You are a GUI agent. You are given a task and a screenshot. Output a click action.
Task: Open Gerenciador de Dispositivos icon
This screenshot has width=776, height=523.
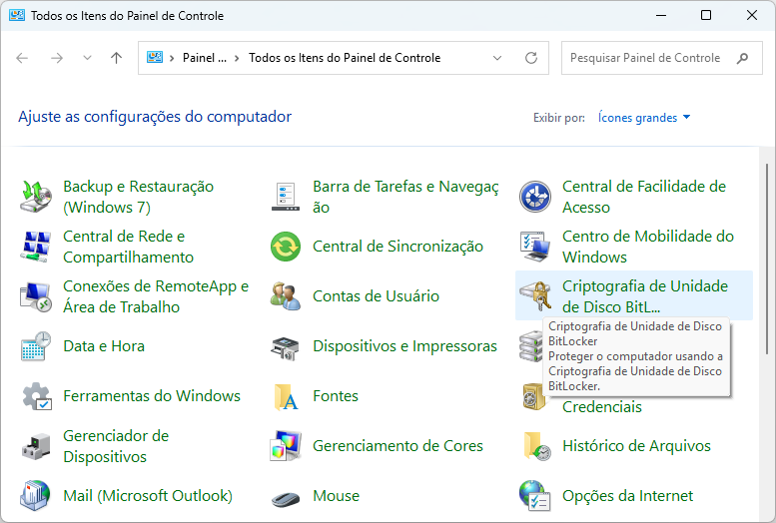(x=36, y=446)
